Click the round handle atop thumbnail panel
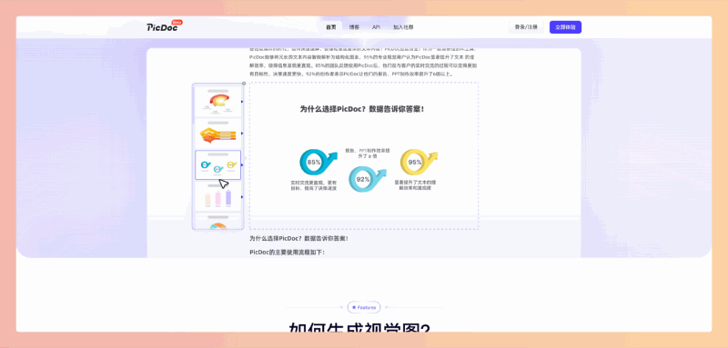Image resolution: width=728 pixels, height=348 pixels. (x=244, y=84)
